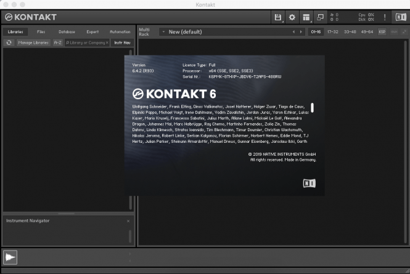Image resolution: width=410 pixels, height=274 pixels.
Task: Click the NI logo in About dialog
Action: [x=310, y=183]
